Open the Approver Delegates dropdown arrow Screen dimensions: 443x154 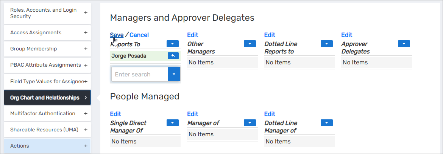(x=404, y=44)
